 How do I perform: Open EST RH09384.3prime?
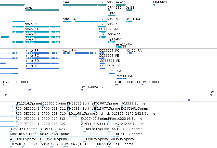tap(69, 111)
